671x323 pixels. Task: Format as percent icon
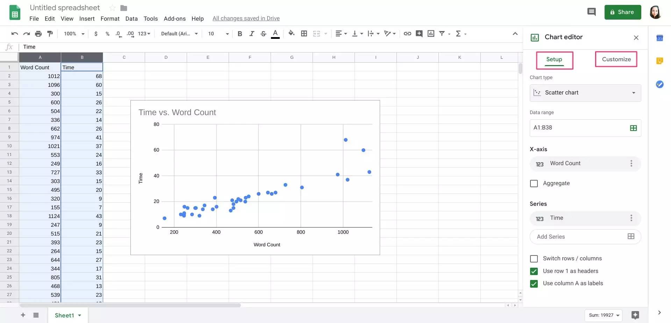pos(107,34)
